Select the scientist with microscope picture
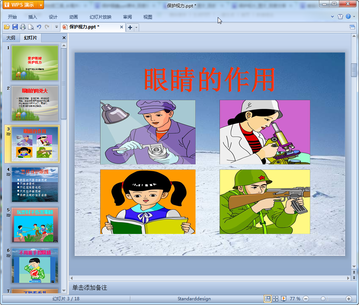 click(265, 132)
